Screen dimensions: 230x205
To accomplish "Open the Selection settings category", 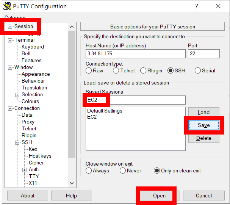I will tap(32, 94).
